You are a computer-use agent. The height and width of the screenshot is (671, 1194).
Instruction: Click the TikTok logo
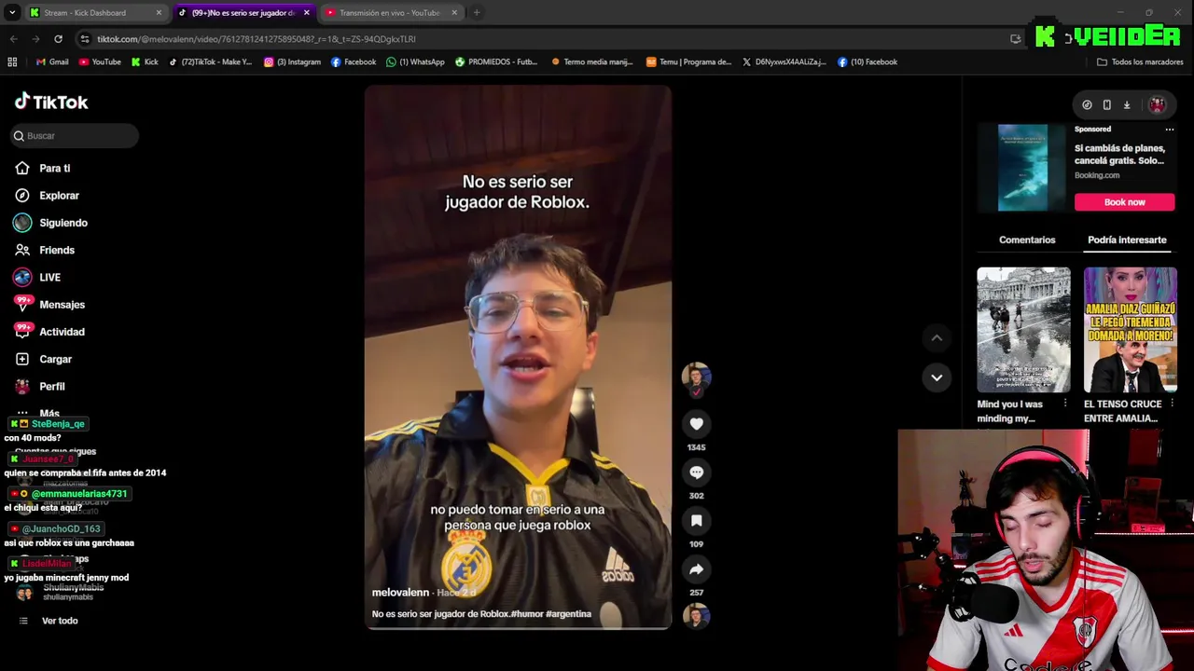click(51, 102)
